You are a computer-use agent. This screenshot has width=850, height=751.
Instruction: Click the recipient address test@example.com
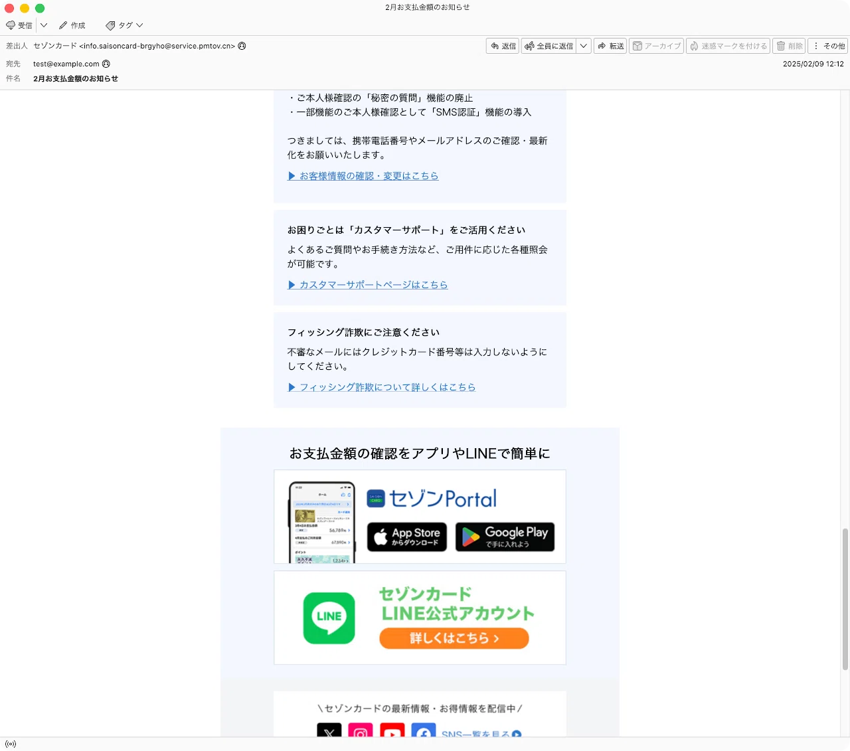66,64
